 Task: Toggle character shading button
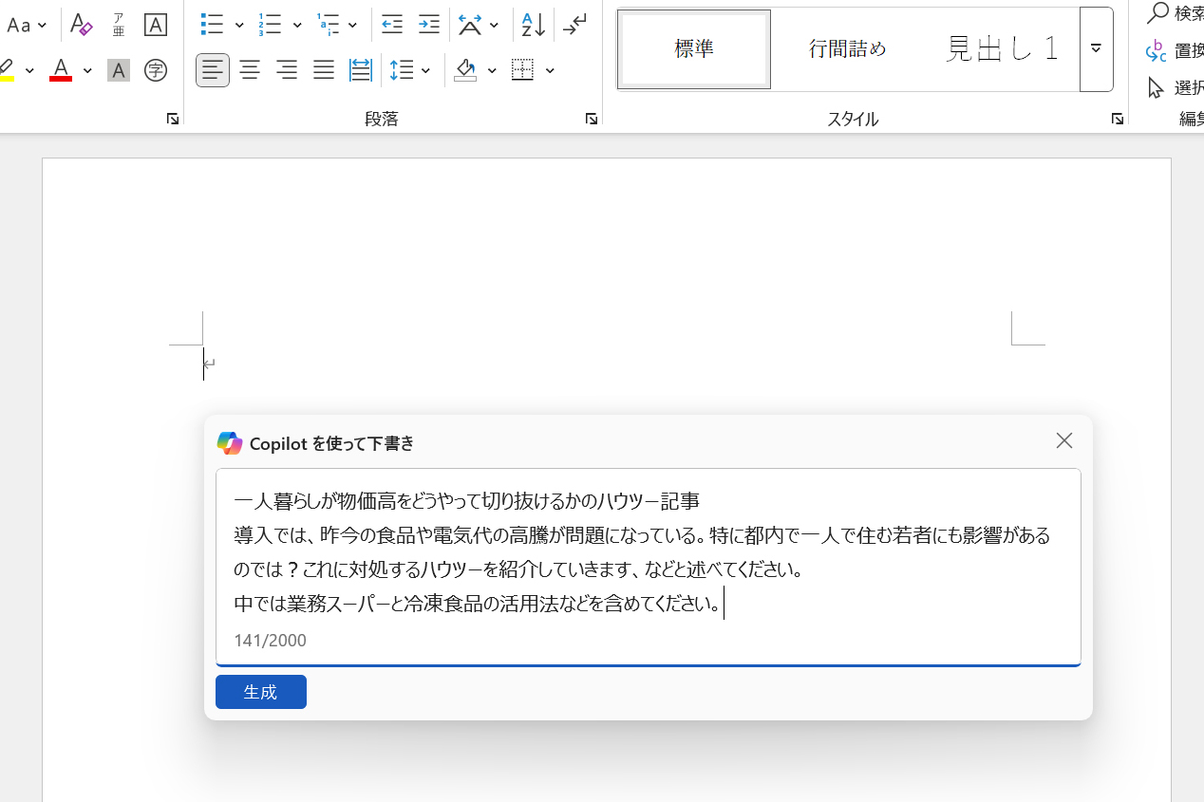[x=119, y=70]
